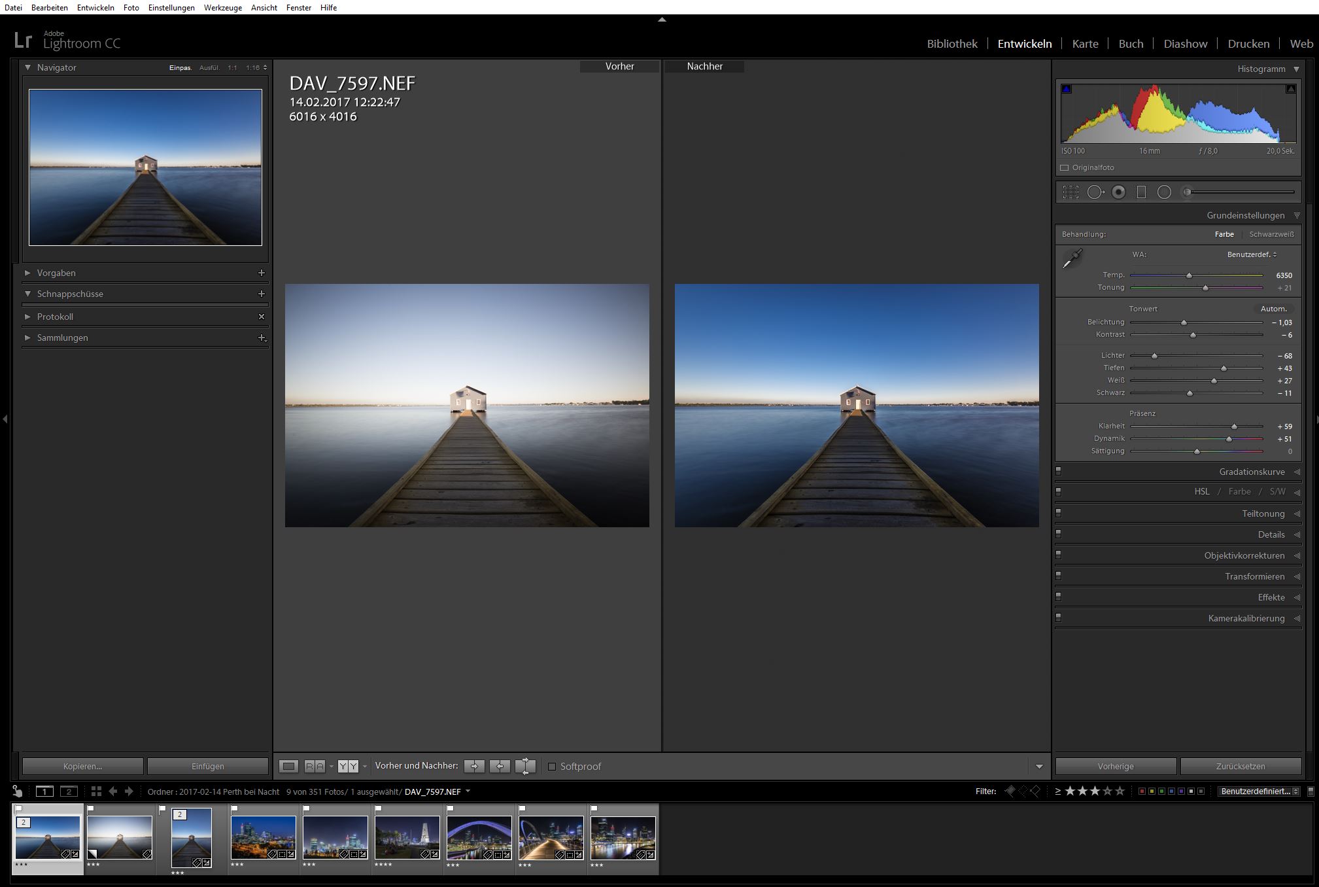Click the Kopieren... button
Viewport: 1319px width, 887px height.
pos(82,766)
